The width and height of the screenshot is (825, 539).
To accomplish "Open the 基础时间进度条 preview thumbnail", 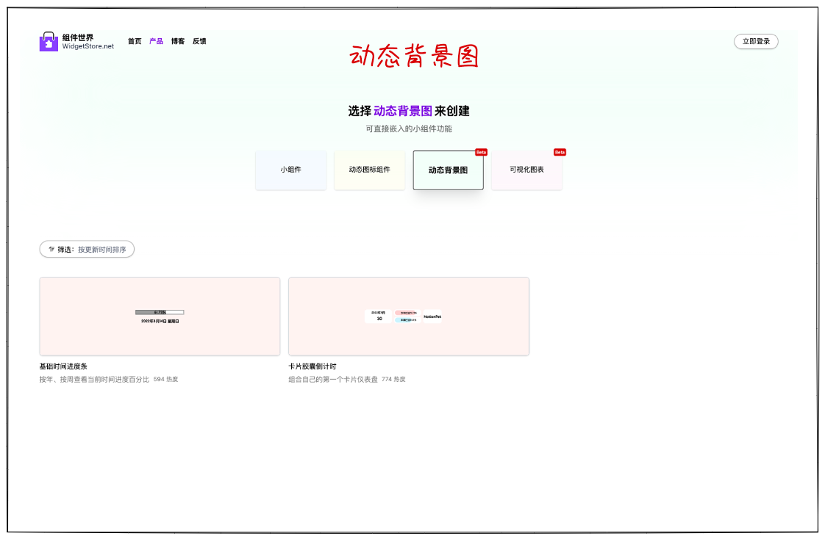I will 160,316.
